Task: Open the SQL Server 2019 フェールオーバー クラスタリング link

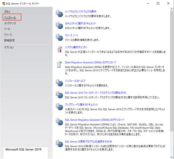Action: click(x=95, y=93)
